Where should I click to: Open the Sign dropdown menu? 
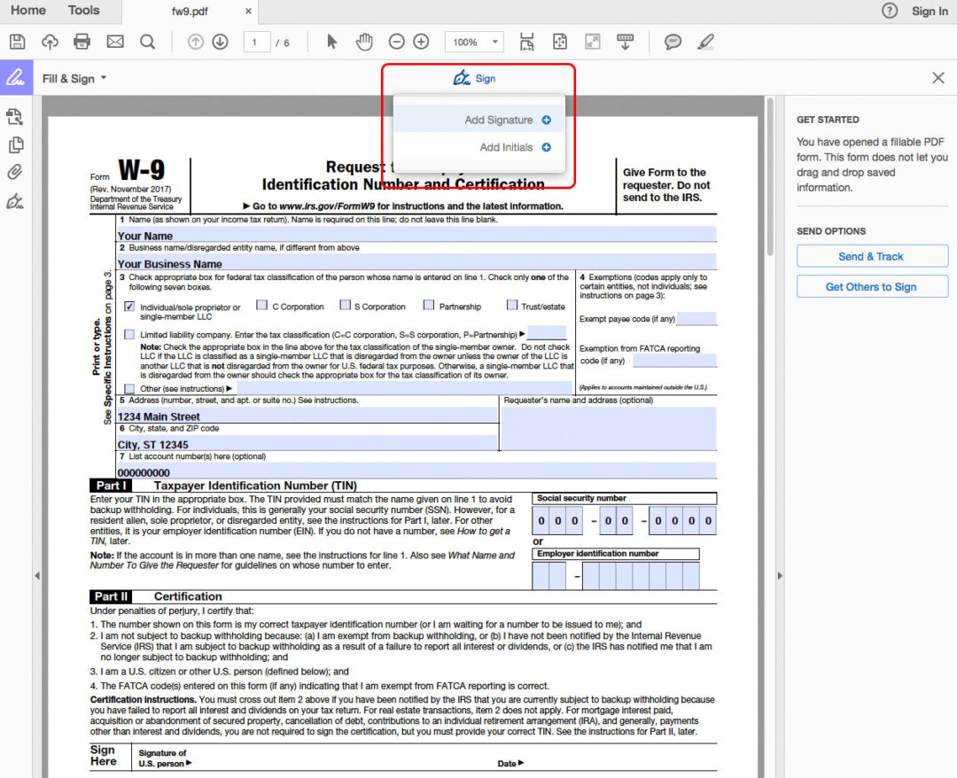pyautogui.click(x=474, y=78)
